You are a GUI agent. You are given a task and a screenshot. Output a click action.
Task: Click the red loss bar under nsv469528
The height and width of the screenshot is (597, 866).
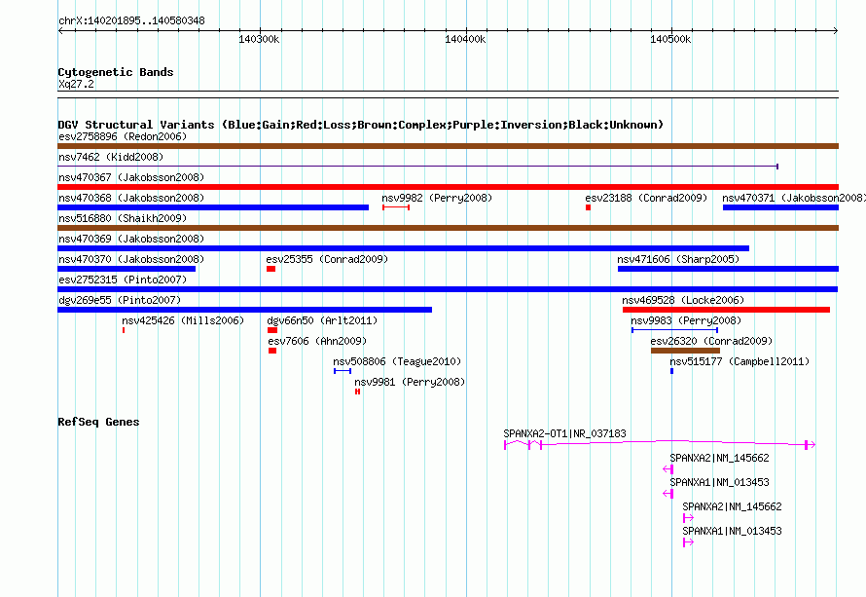point(726,310)
